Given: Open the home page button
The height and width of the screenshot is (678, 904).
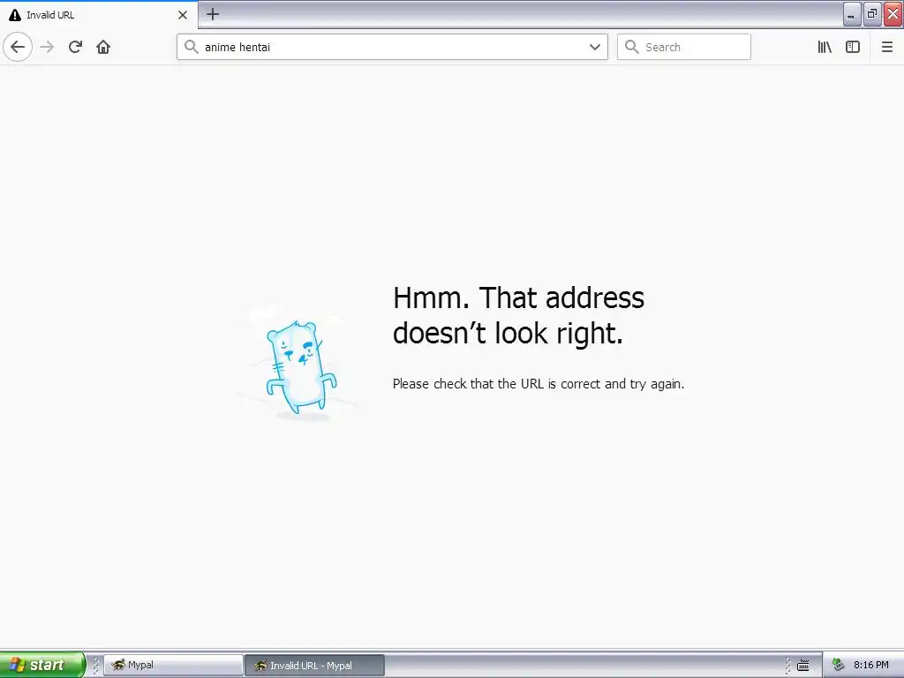Looking at the screenshot, I should pyautogui.click(x=103, y=47).
